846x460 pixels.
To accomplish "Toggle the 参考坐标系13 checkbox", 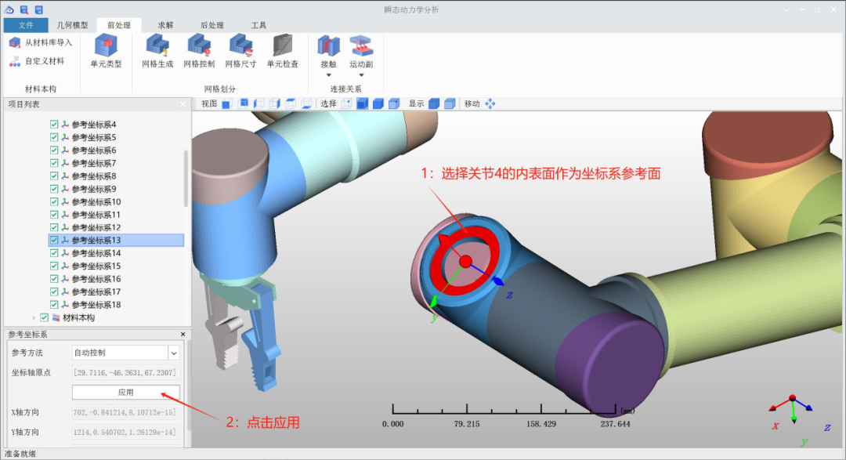I will tap(54, 241).
